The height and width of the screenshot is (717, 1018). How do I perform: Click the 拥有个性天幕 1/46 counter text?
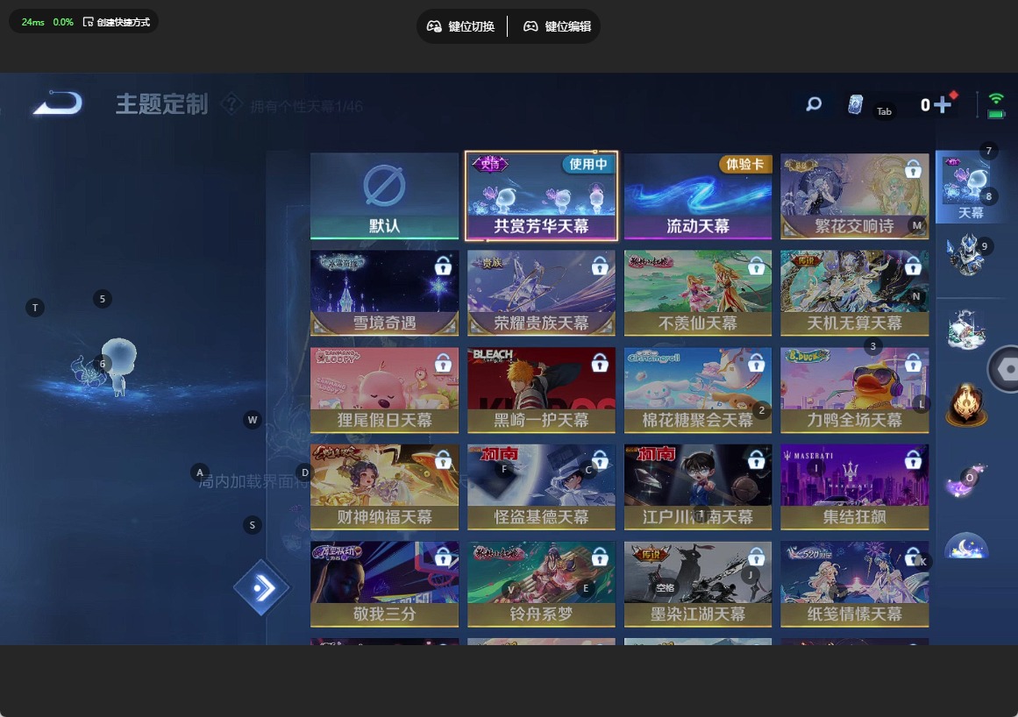pyautogui.click(x=306, y=106)
